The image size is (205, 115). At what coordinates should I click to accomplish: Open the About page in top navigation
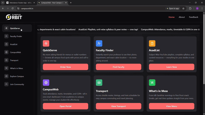(x=182, y=17)
